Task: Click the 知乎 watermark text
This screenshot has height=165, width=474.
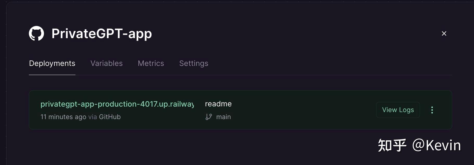Action: pos(392,145)
